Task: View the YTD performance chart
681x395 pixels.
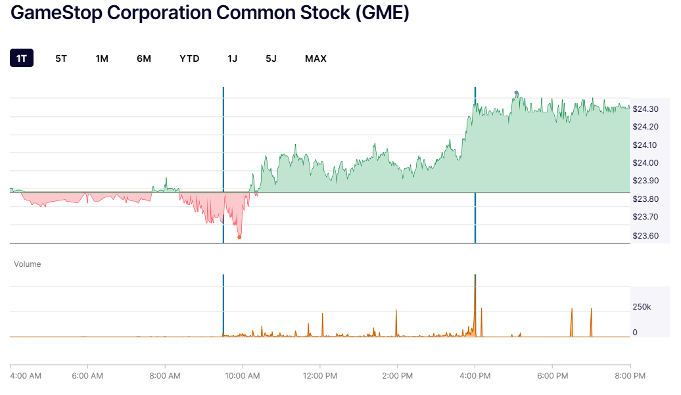Action: pyautogui.click(x=189, y=58)
